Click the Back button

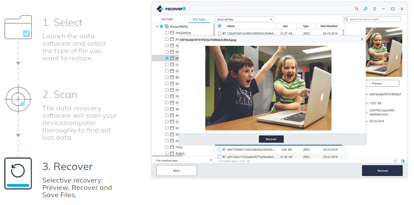point(177,170)
